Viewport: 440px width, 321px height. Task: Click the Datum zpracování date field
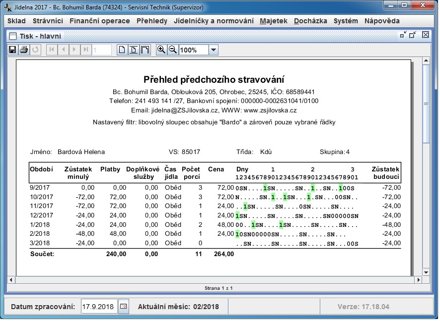99,307
